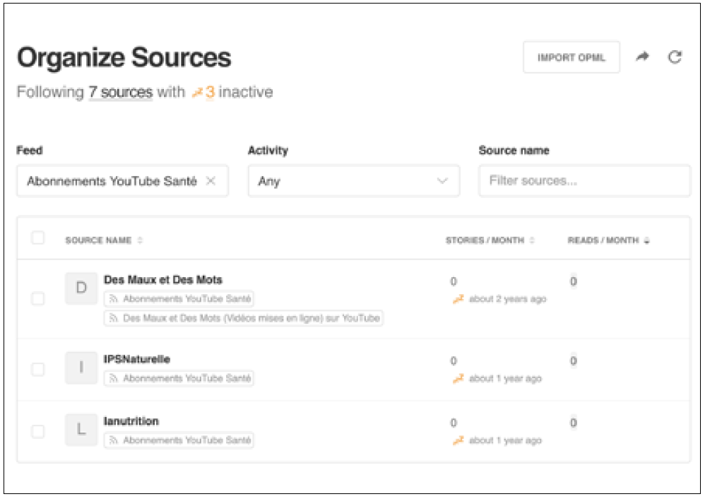
Task: Clear the Abonnements YouTube Santé feed filter
Action: tap(211, 181)
